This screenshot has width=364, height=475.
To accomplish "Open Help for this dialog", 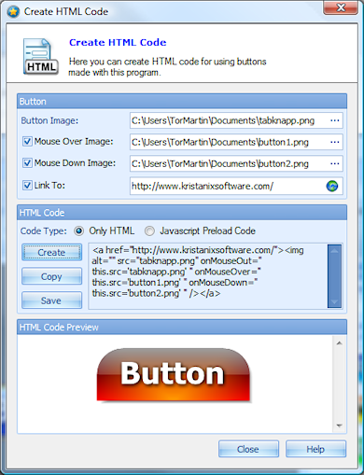I will (x=315, y=449).
